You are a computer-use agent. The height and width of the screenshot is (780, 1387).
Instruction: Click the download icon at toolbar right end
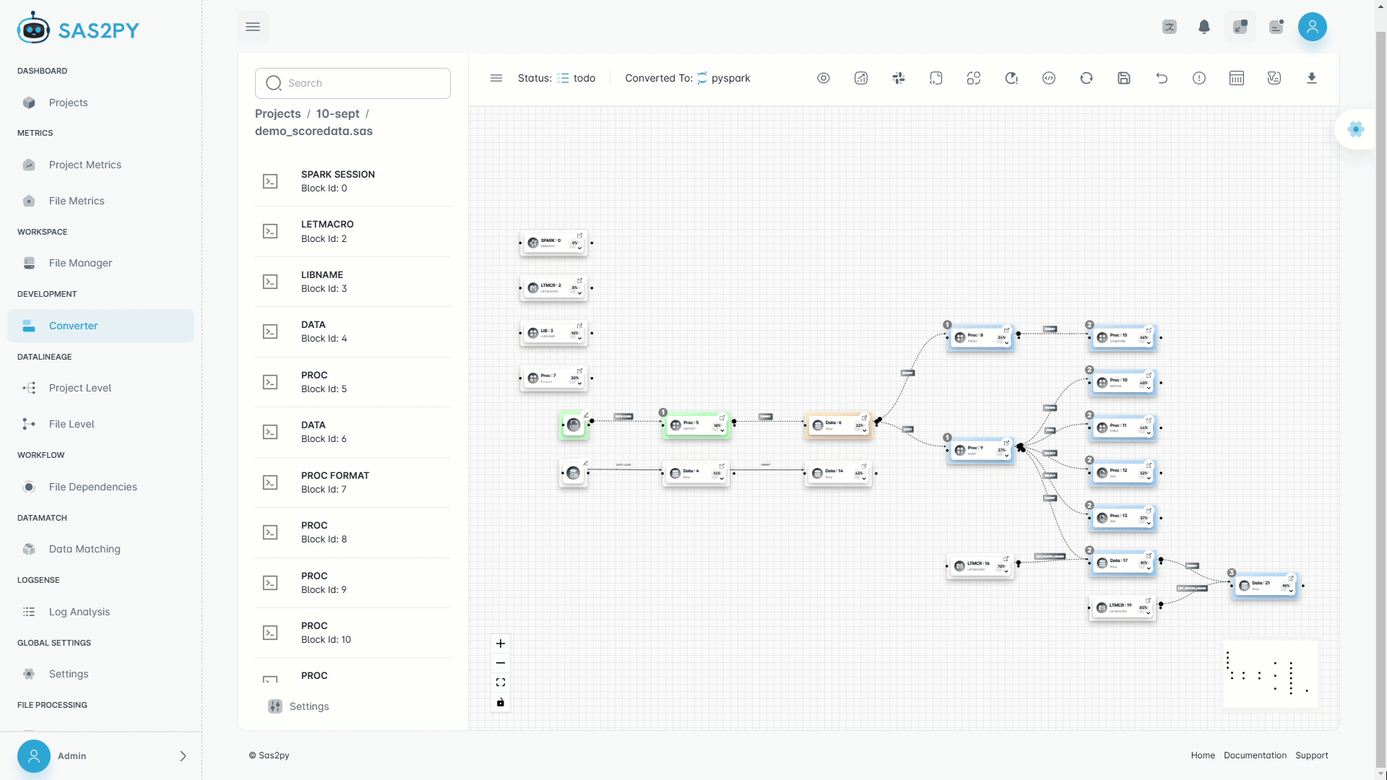[1312, 78]
